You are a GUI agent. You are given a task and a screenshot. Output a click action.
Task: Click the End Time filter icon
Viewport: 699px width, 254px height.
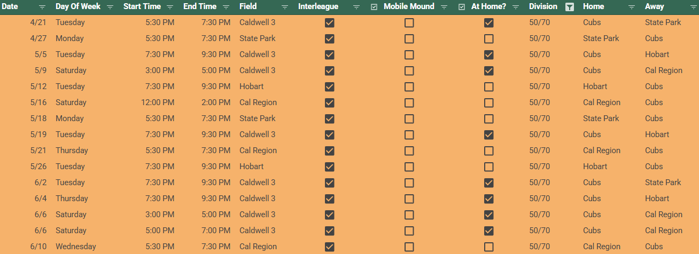(x=226, y=7)
